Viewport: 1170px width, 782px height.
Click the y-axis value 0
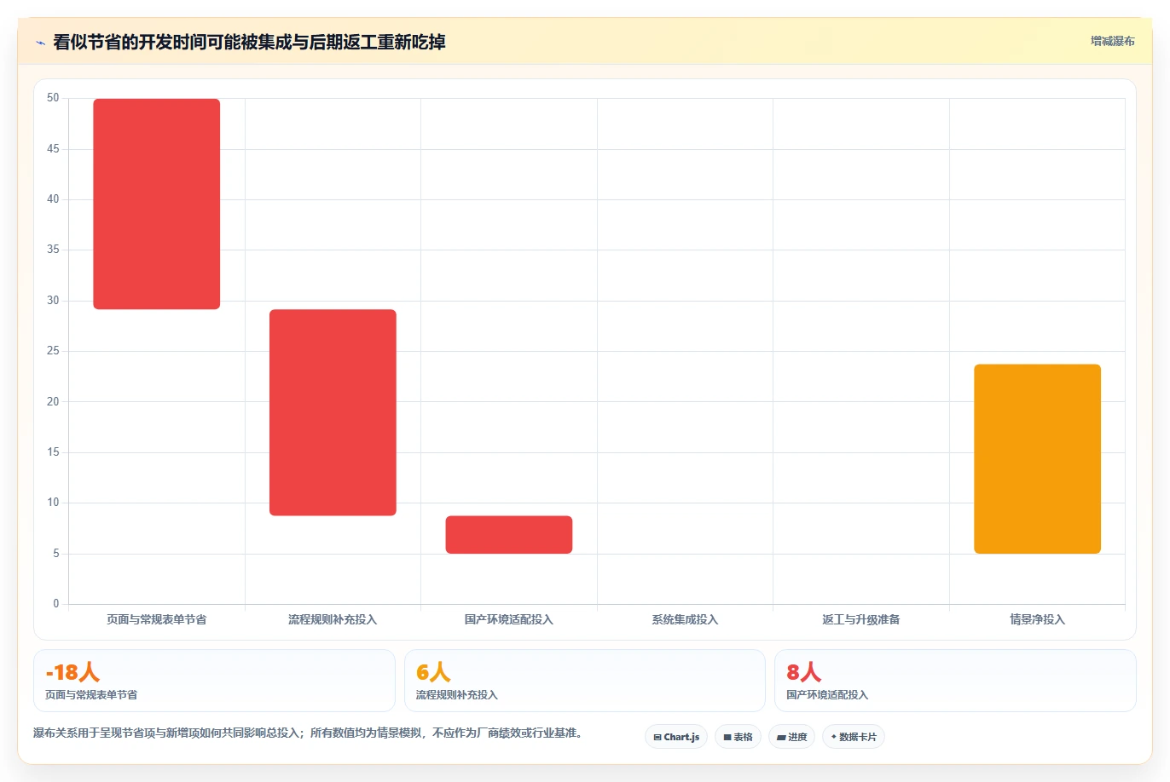coord(56,604)
